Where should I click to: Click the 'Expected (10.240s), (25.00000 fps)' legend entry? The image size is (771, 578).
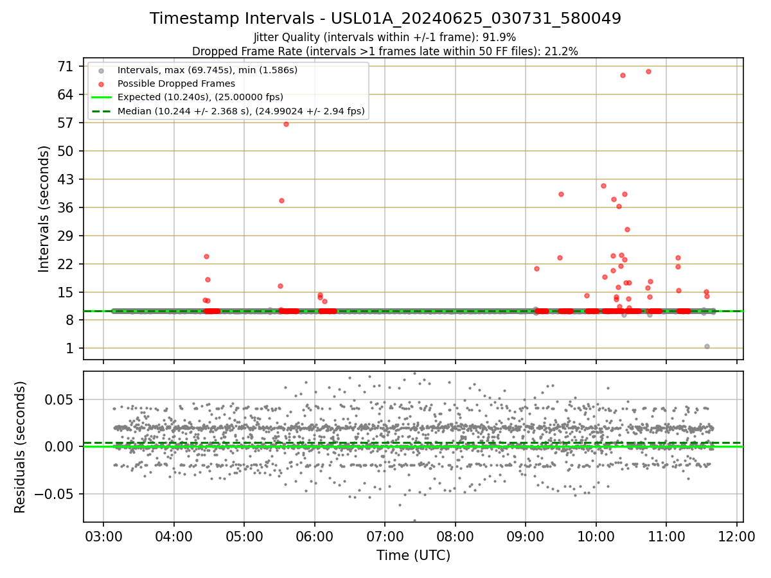200,97
